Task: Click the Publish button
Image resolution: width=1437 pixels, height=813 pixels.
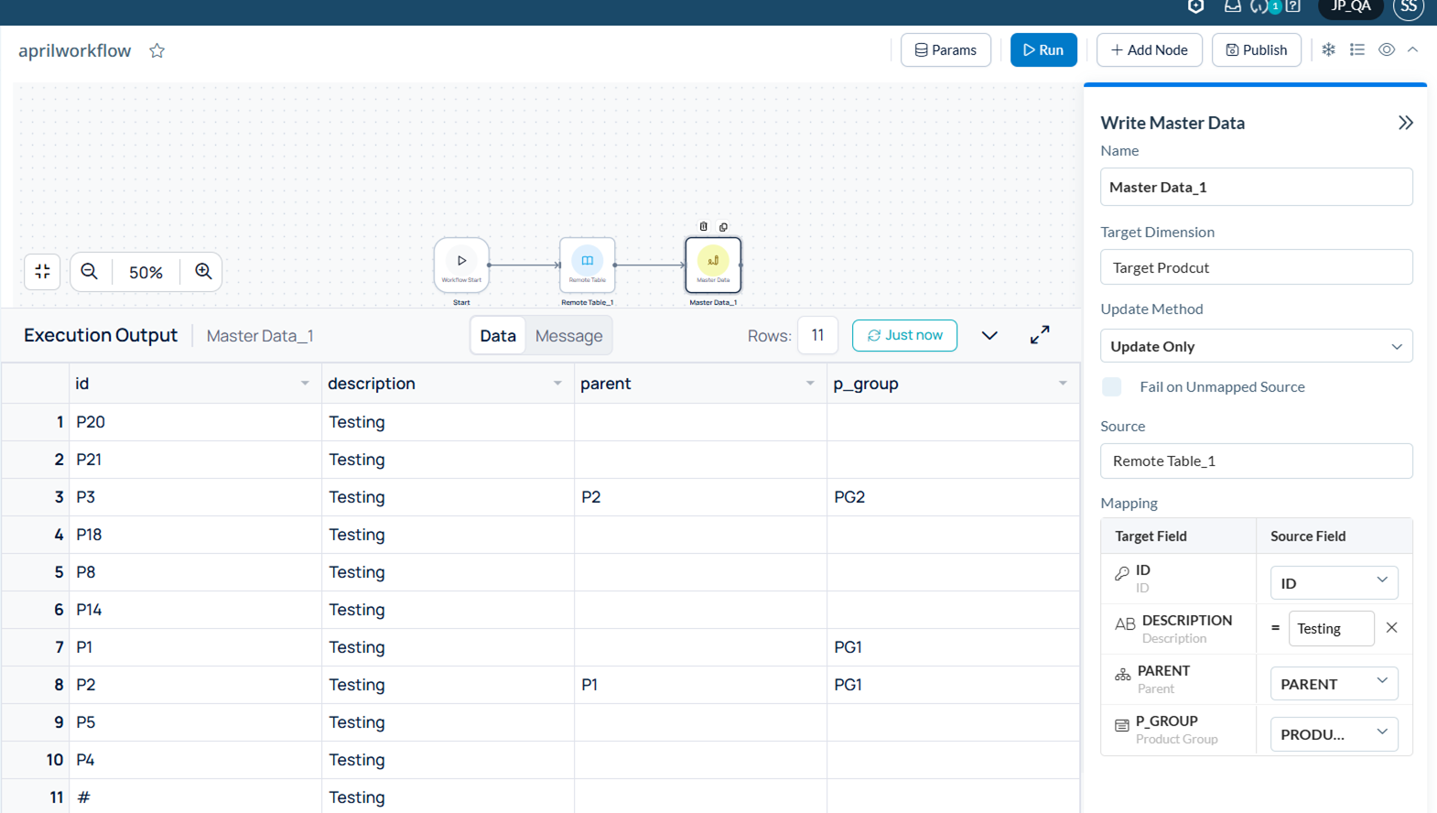Action: [x=1256, y=50]
